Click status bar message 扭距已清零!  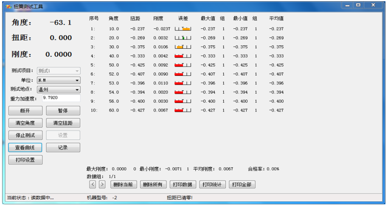tap(180, 198)
